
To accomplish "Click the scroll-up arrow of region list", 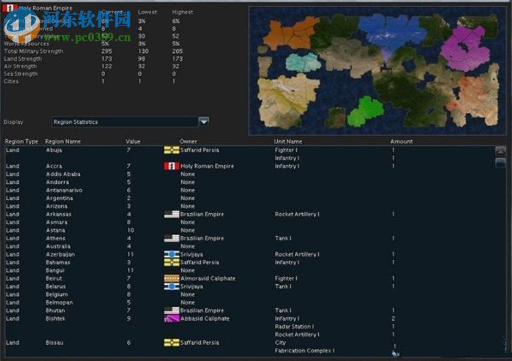I will click(500, 151).
